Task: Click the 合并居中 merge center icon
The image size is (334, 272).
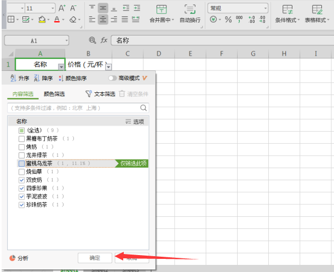Action: (162, 9)
